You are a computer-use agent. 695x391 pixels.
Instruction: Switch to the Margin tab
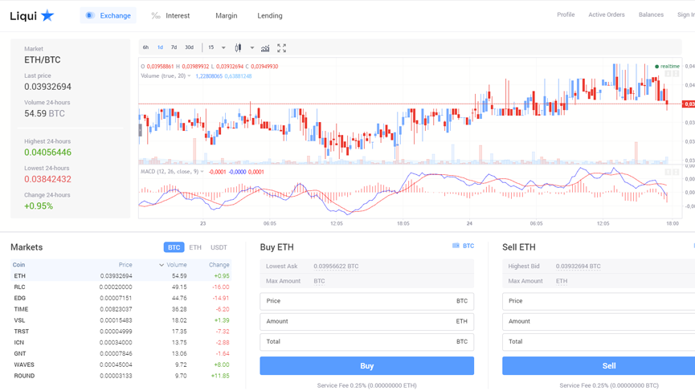pyautogui.click(x=226, y=15)
